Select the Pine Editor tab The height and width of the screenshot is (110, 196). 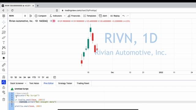[x=48, y=83]
